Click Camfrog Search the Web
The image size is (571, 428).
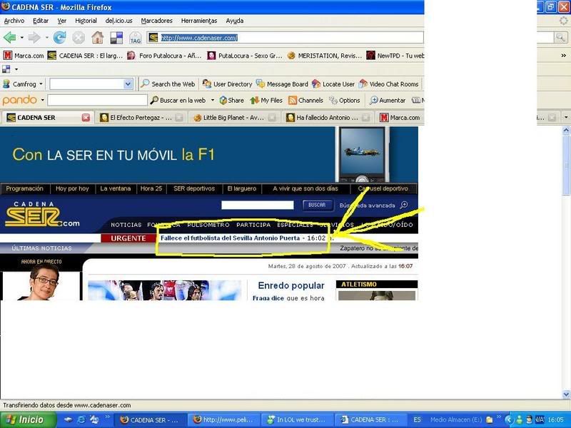[168, 84]
